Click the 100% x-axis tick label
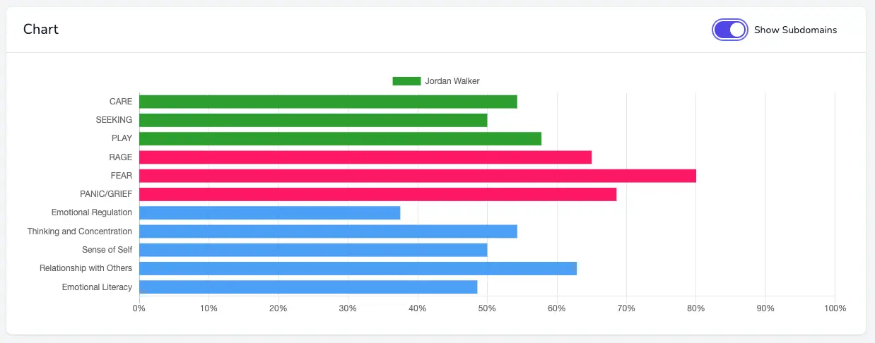The image size is (875, 343). click(x=835, y=308)
